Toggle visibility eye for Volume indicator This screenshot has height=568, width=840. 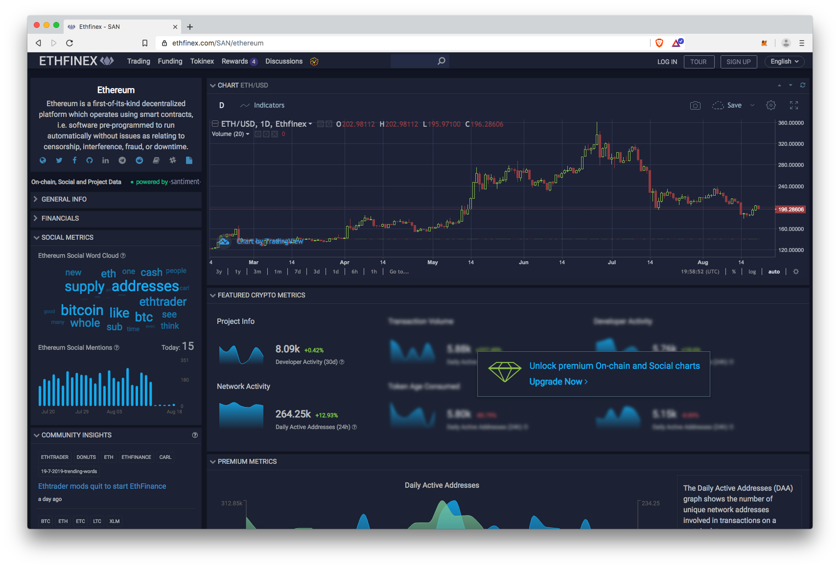(258, 134)
